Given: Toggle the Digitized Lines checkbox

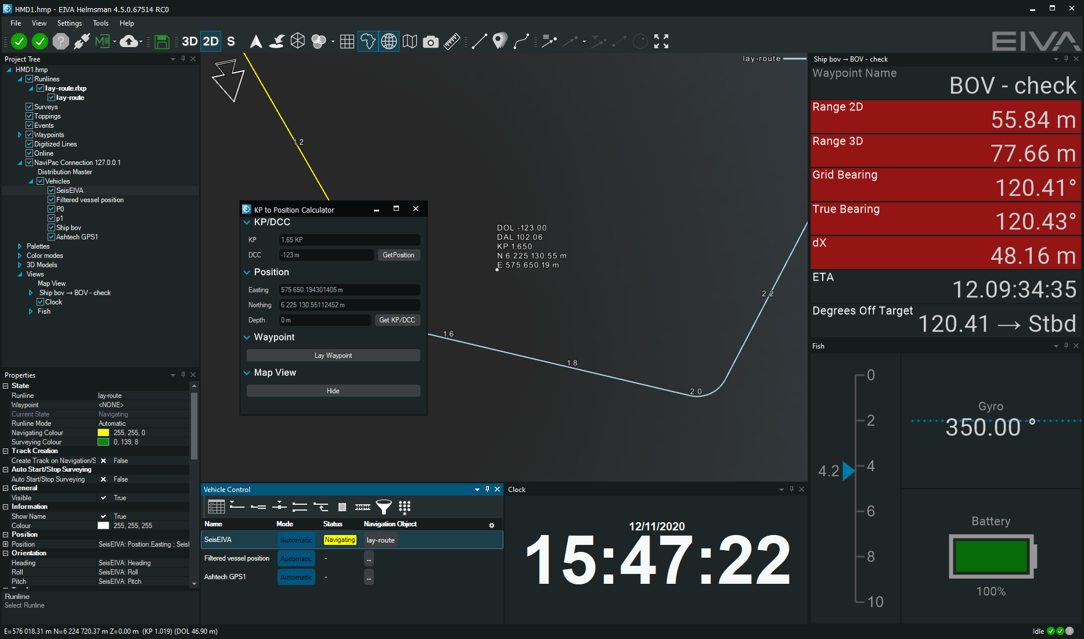Looking at the screenshot, I should (29, 144).
